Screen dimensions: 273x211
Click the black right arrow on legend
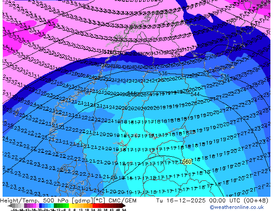124,206
